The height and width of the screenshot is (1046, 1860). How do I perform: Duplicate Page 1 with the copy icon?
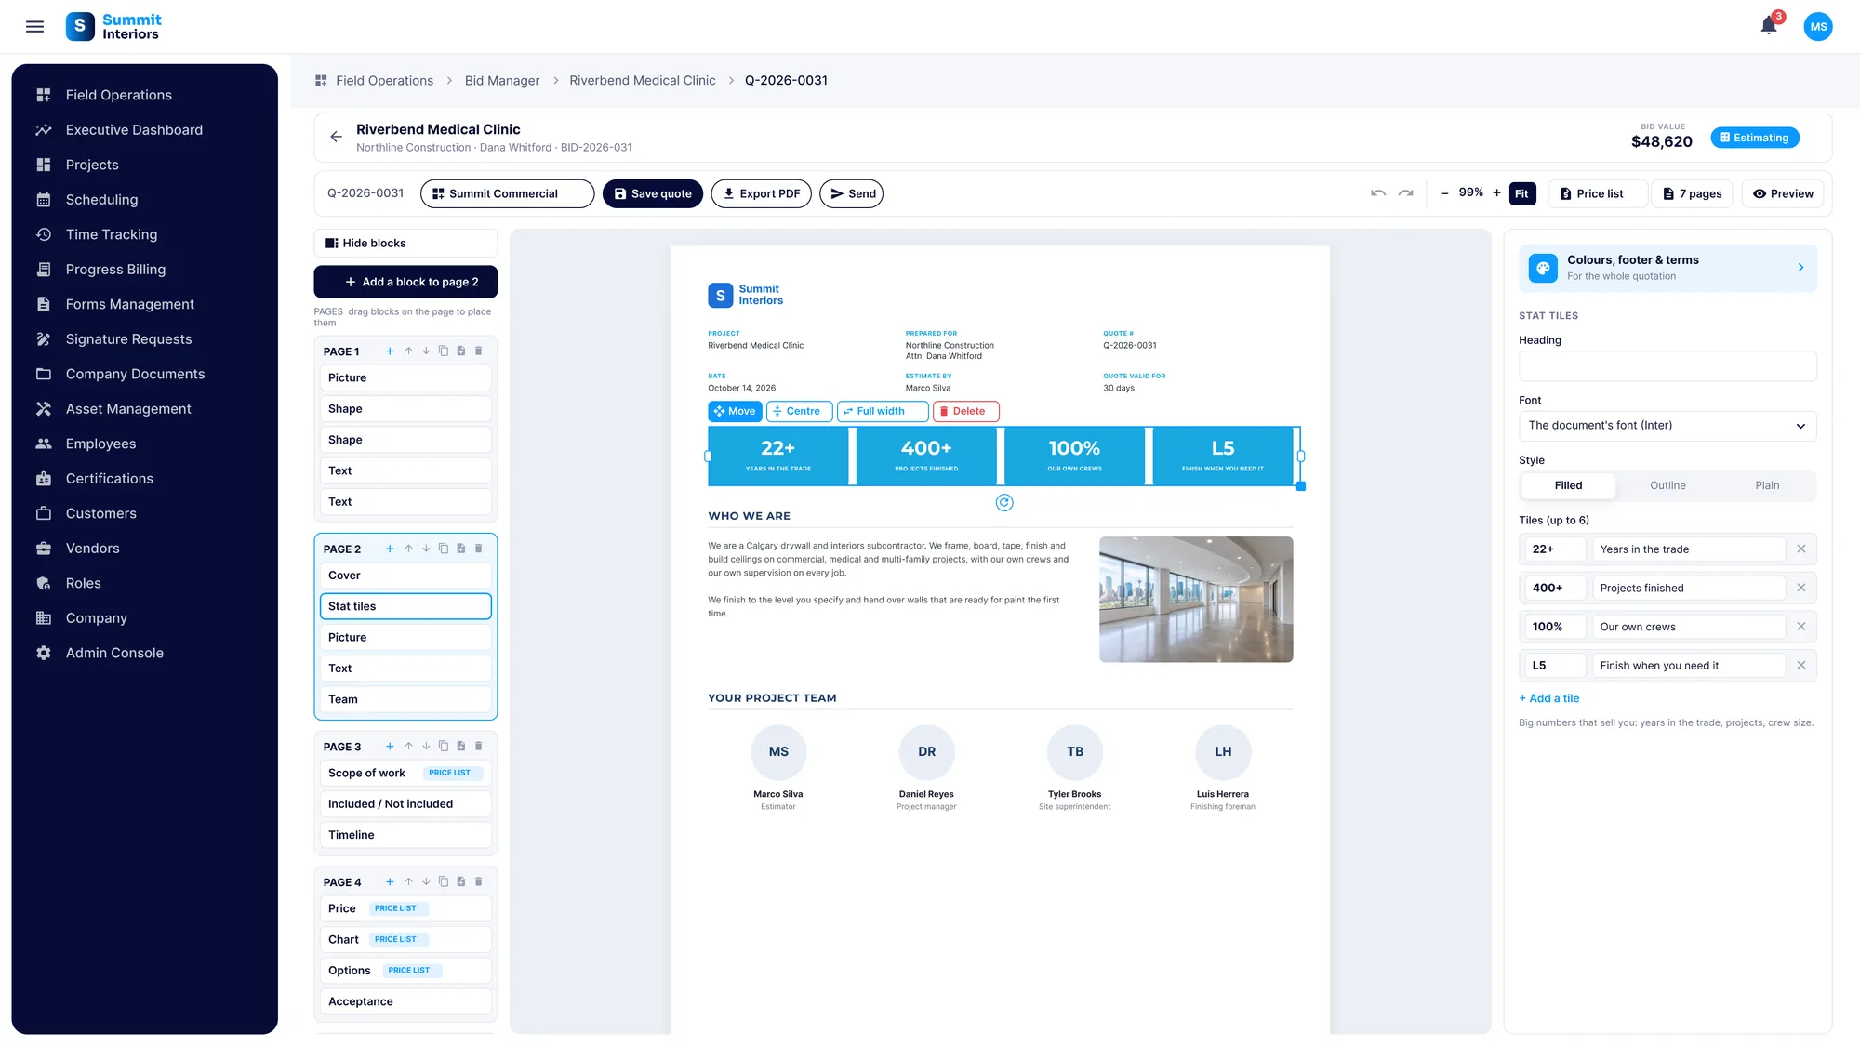(x=444, y=351)
